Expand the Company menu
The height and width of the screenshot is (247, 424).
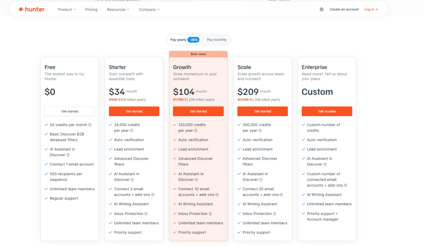pyautogui.click(x=149, y=10)
